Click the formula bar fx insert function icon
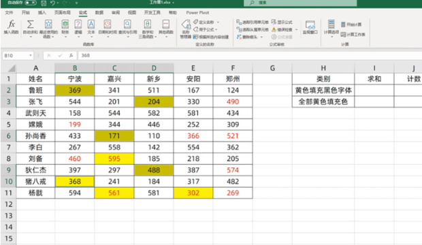 point(71,55)
